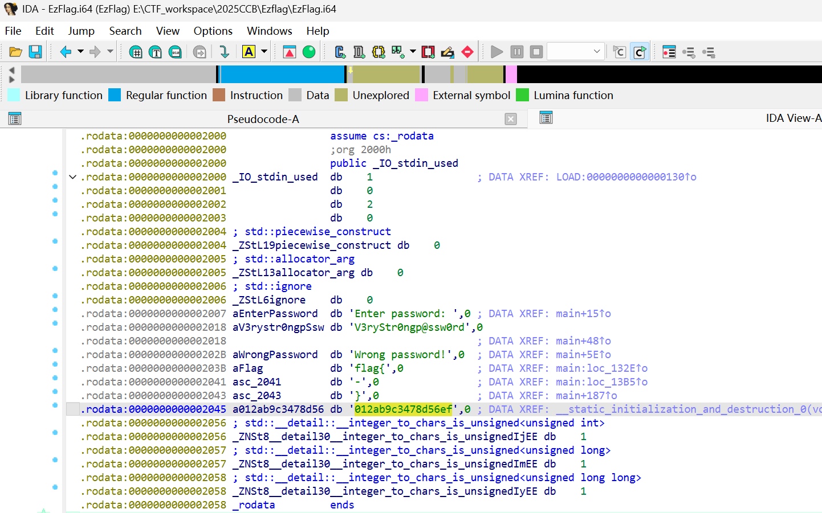Toggle the highlighted 'C' with green arrow button

(x=640, y=52)
